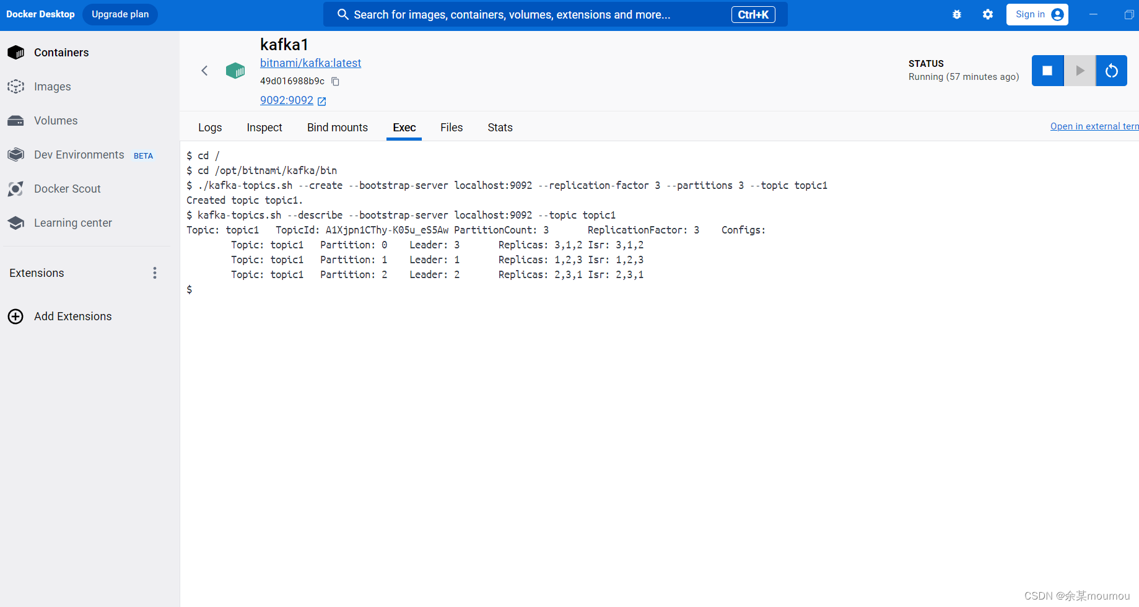Focus the search images and containers field

pos(555,14)
